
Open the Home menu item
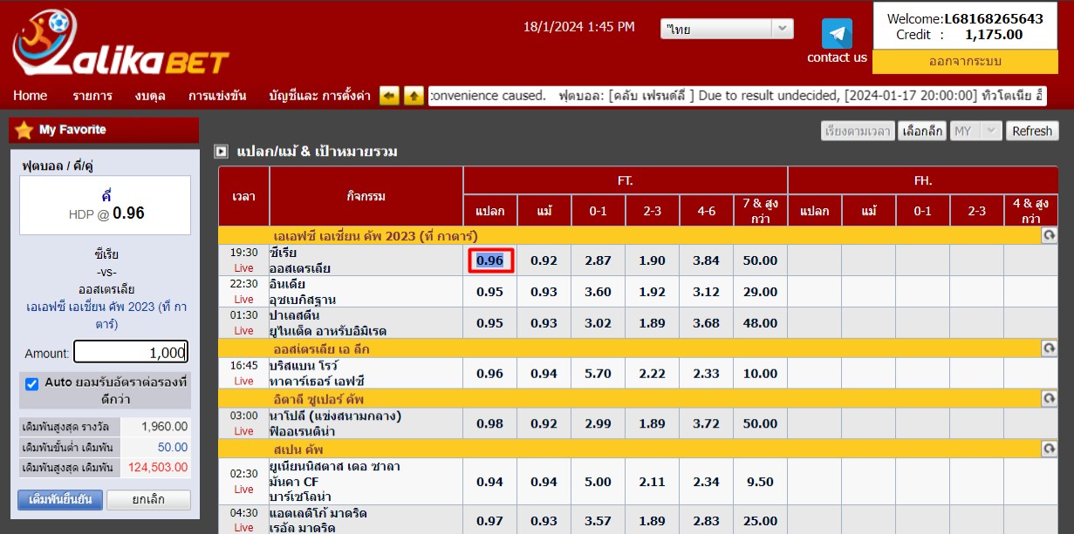click(31, 96)
